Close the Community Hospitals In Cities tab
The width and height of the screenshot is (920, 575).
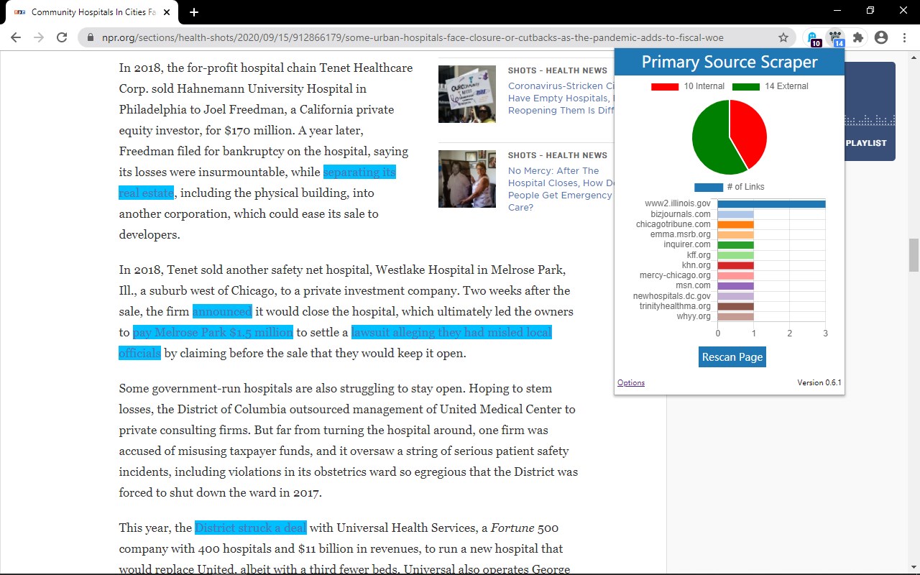click(x=167, y=12)
